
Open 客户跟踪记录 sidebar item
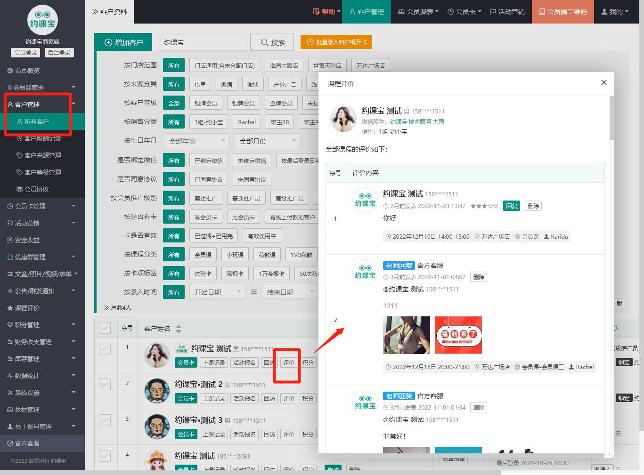coord(42,138)
